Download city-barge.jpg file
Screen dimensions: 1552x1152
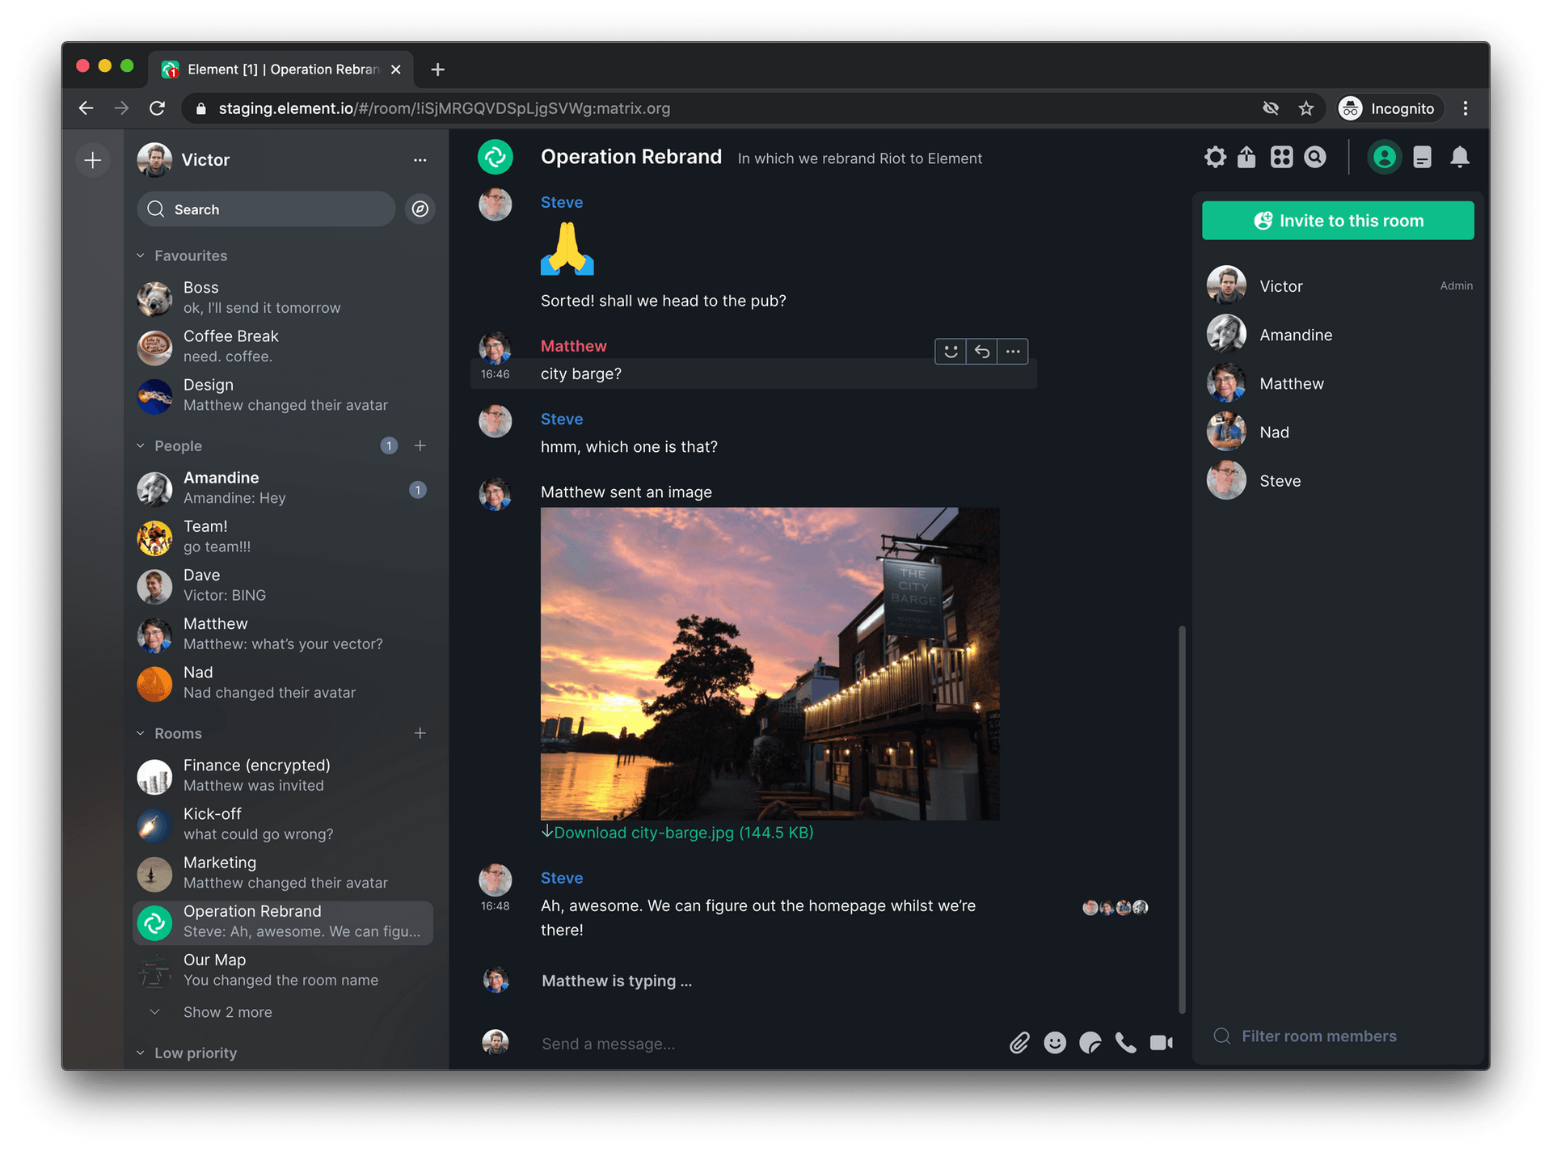(677, 833)
